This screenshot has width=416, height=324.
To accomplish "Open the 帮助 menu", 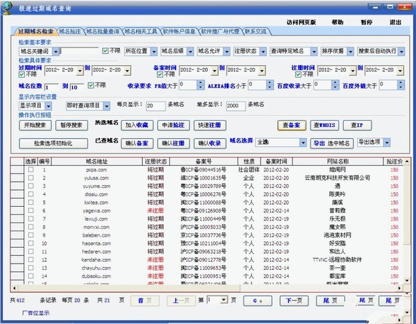I will tap(338, 22).
